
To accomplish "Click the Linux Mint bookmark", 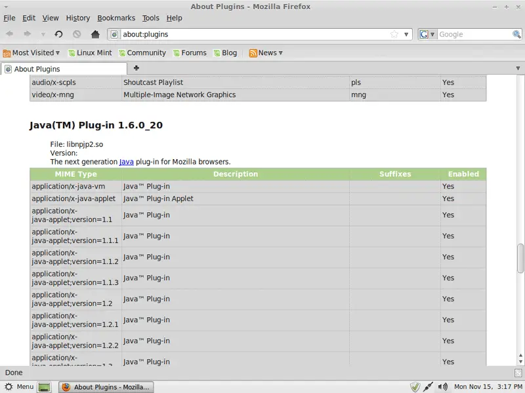I will click(x=90, y=53).
